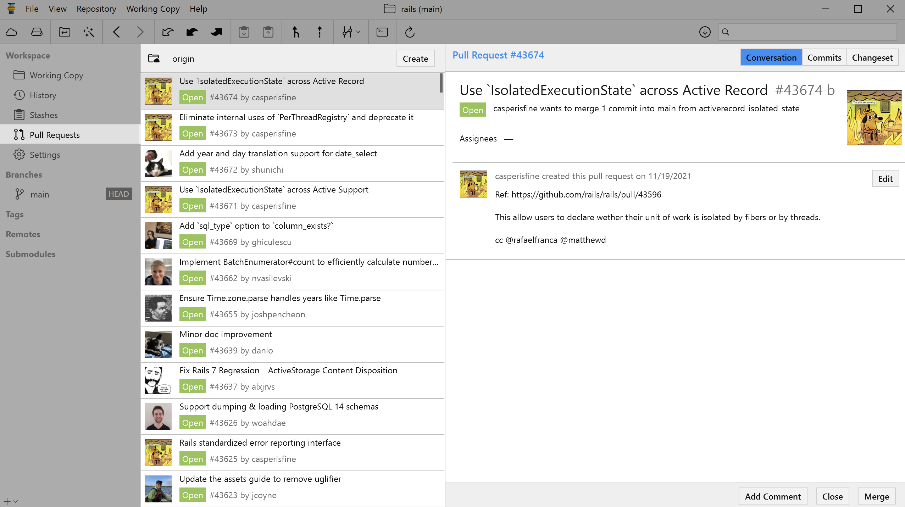Screen dimensions: 905x507
Task: Click the Back navigation chevron icon
Action: click(x=116, y=32)
